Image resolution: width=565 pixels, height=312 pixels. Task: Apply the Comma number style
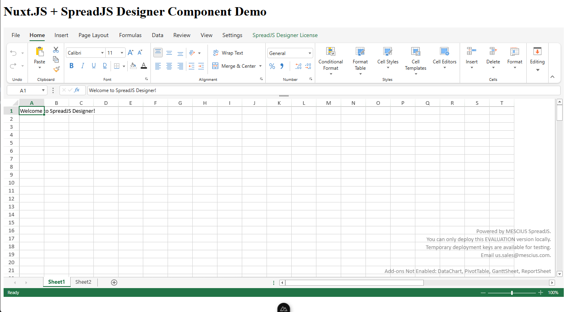coord(282,66)
